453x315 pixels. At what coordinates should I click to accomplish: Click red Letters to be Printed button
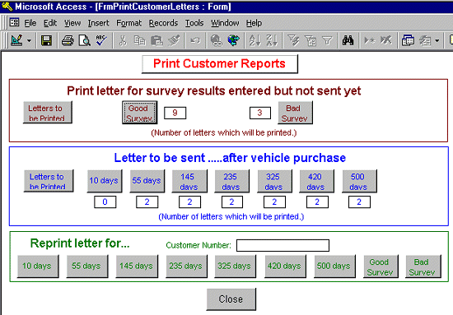(48, 112)
